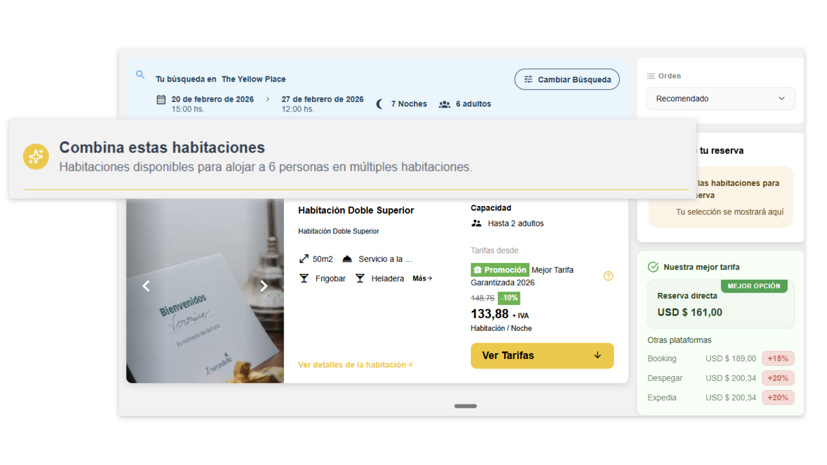Click the moon nights icon
Image resolution: width=827 pixels, height=465 pixels.
click(379, 104)
